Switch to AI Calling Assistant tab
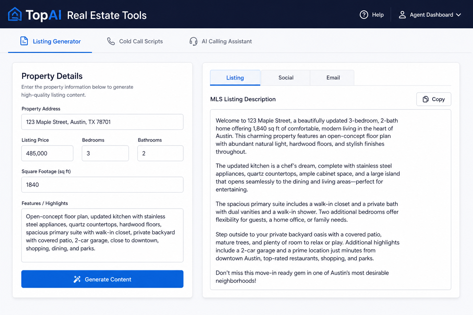The height and width of the screenshot is (315, 473). [x=220, y=41]
